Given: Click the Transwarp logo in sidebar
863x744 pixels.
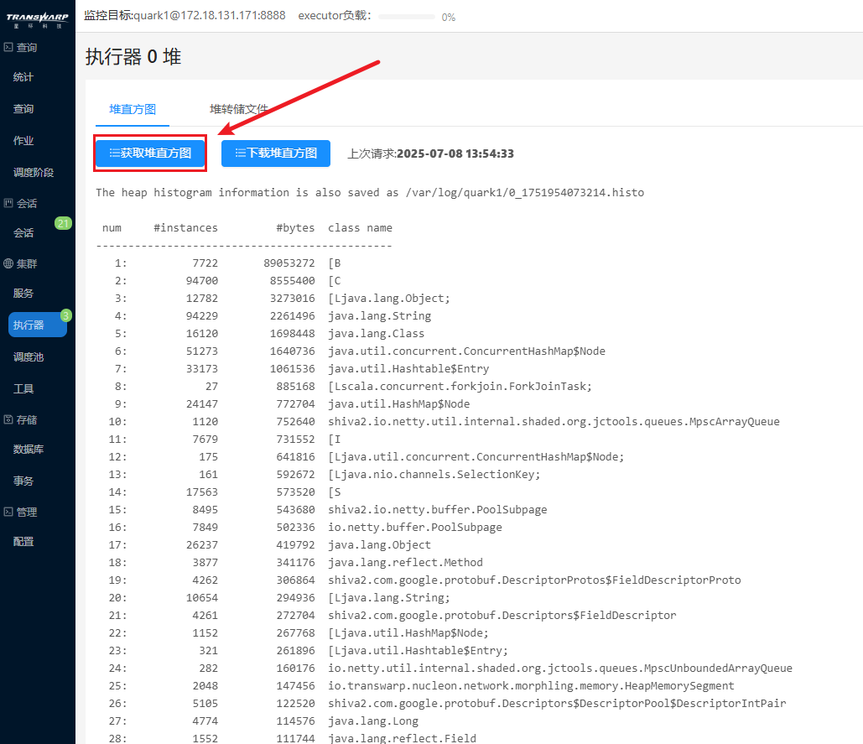Looking at the screenshot, I should tap(37, 18).
